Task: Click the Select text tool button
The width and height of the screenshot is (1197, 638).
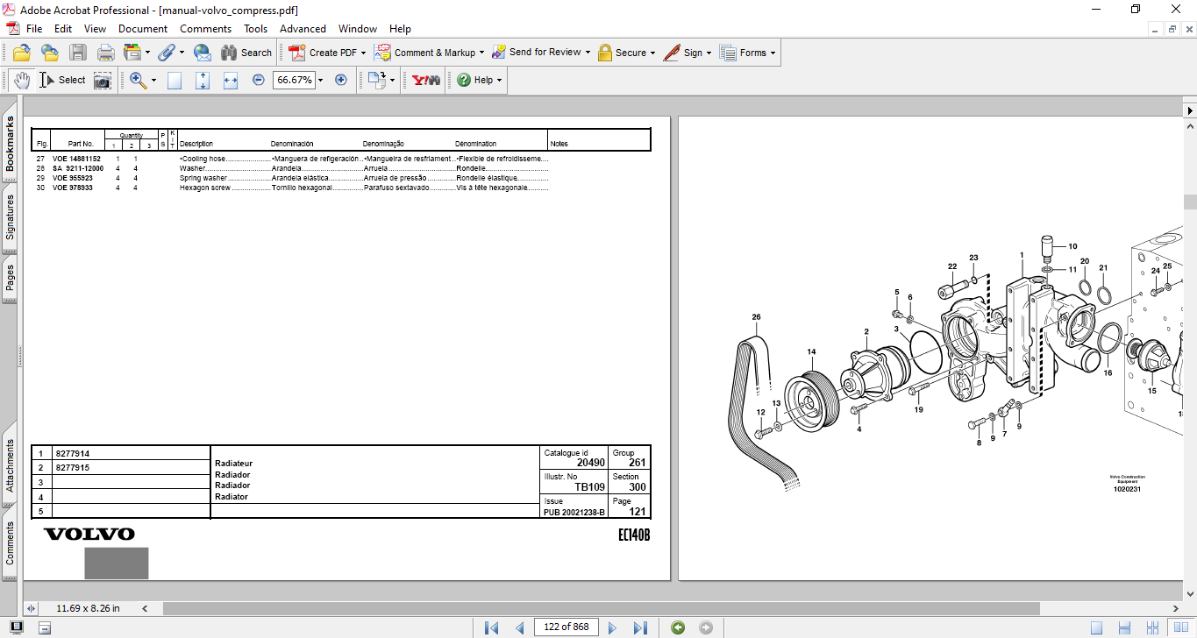Action: [x=62, y=80]
